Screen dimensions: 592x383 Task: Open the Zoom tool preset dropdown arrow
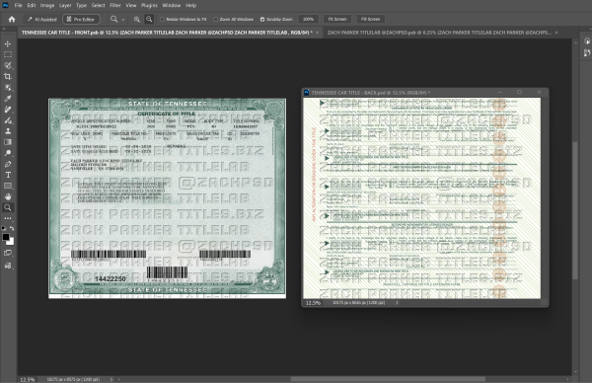(x=123, y=20)
